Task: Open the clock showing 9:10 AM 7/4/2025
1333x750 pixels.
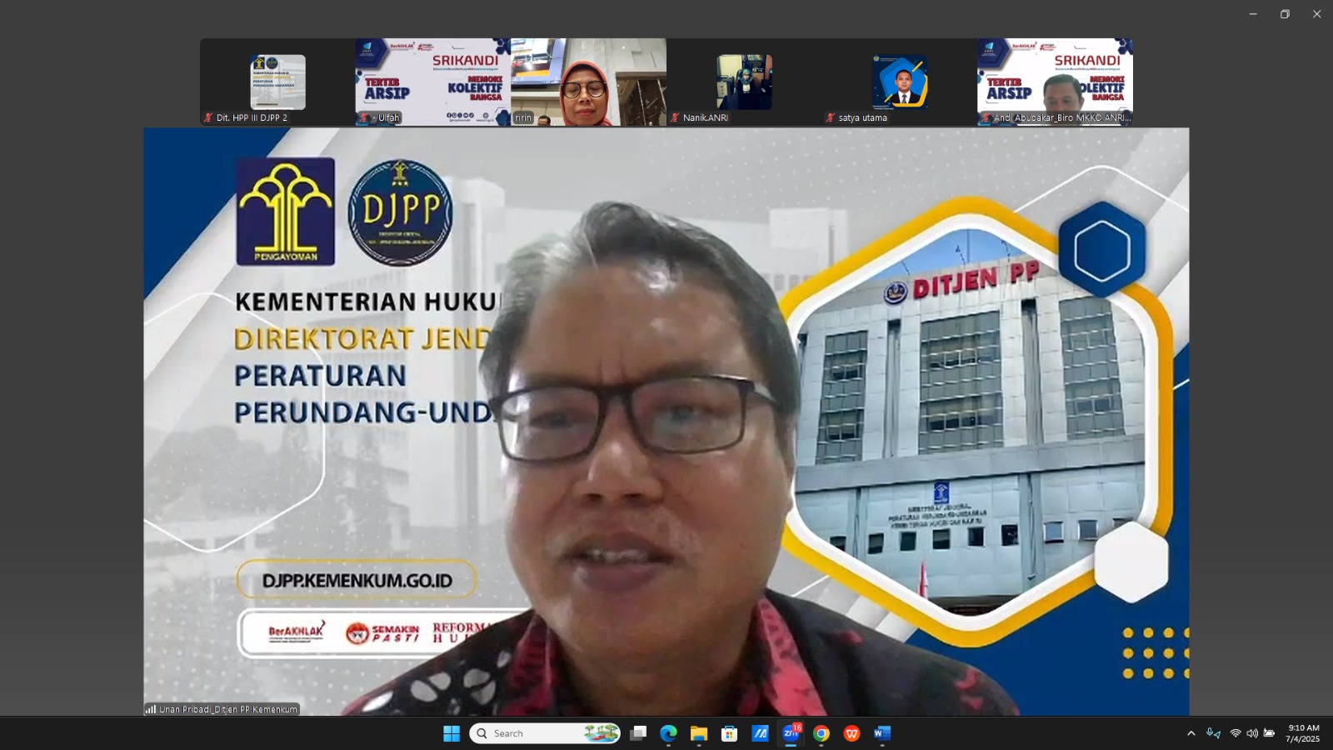Action: pyautogui.click(x=1303, y=733)
